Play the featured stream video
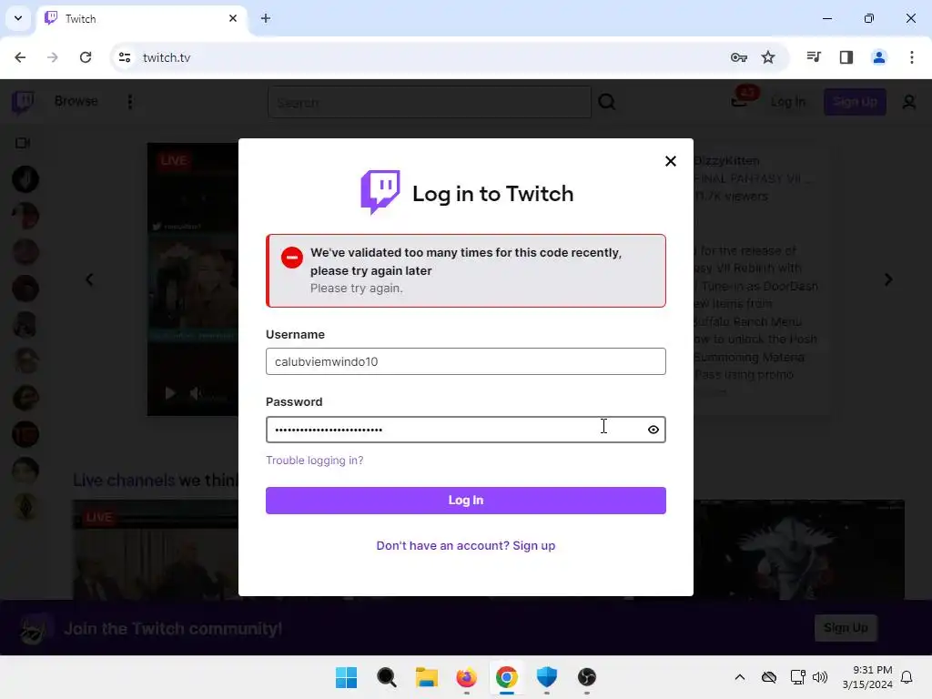The height and width of the screenshot is (699, 932). (170, 393)
